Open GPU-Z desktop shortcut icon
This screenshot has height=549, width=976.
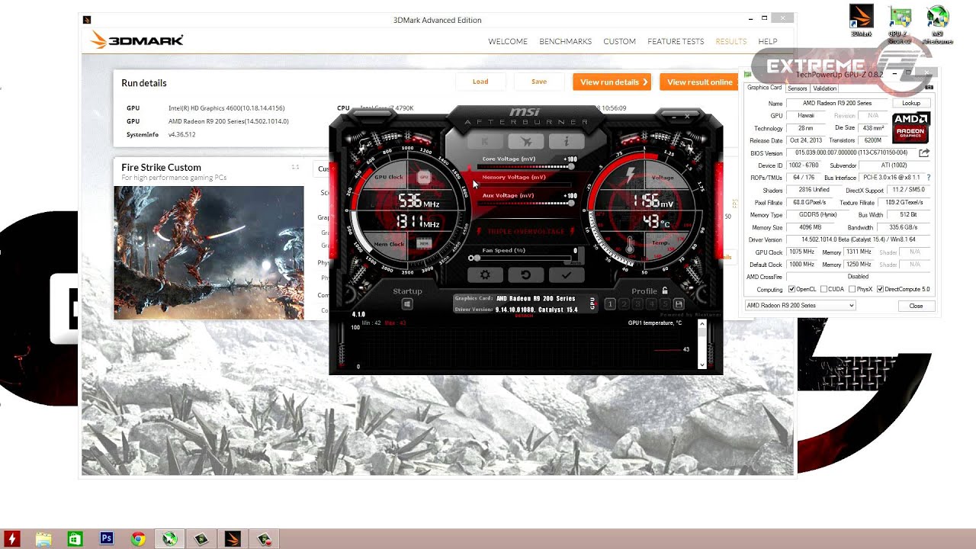click(899, 24)
